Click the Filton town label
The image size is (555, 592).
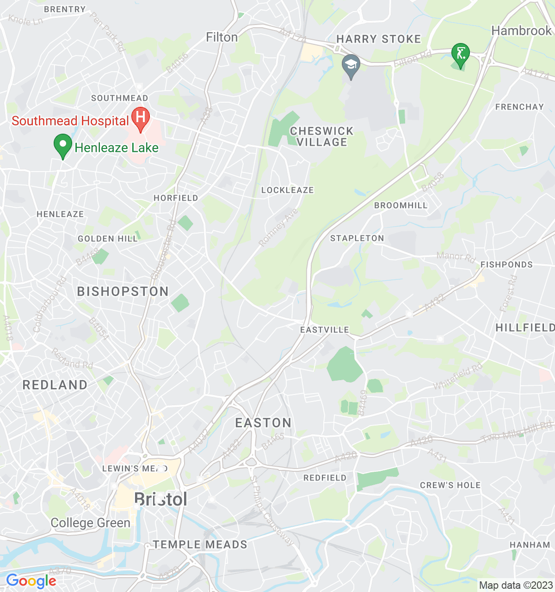click(222, 37)
